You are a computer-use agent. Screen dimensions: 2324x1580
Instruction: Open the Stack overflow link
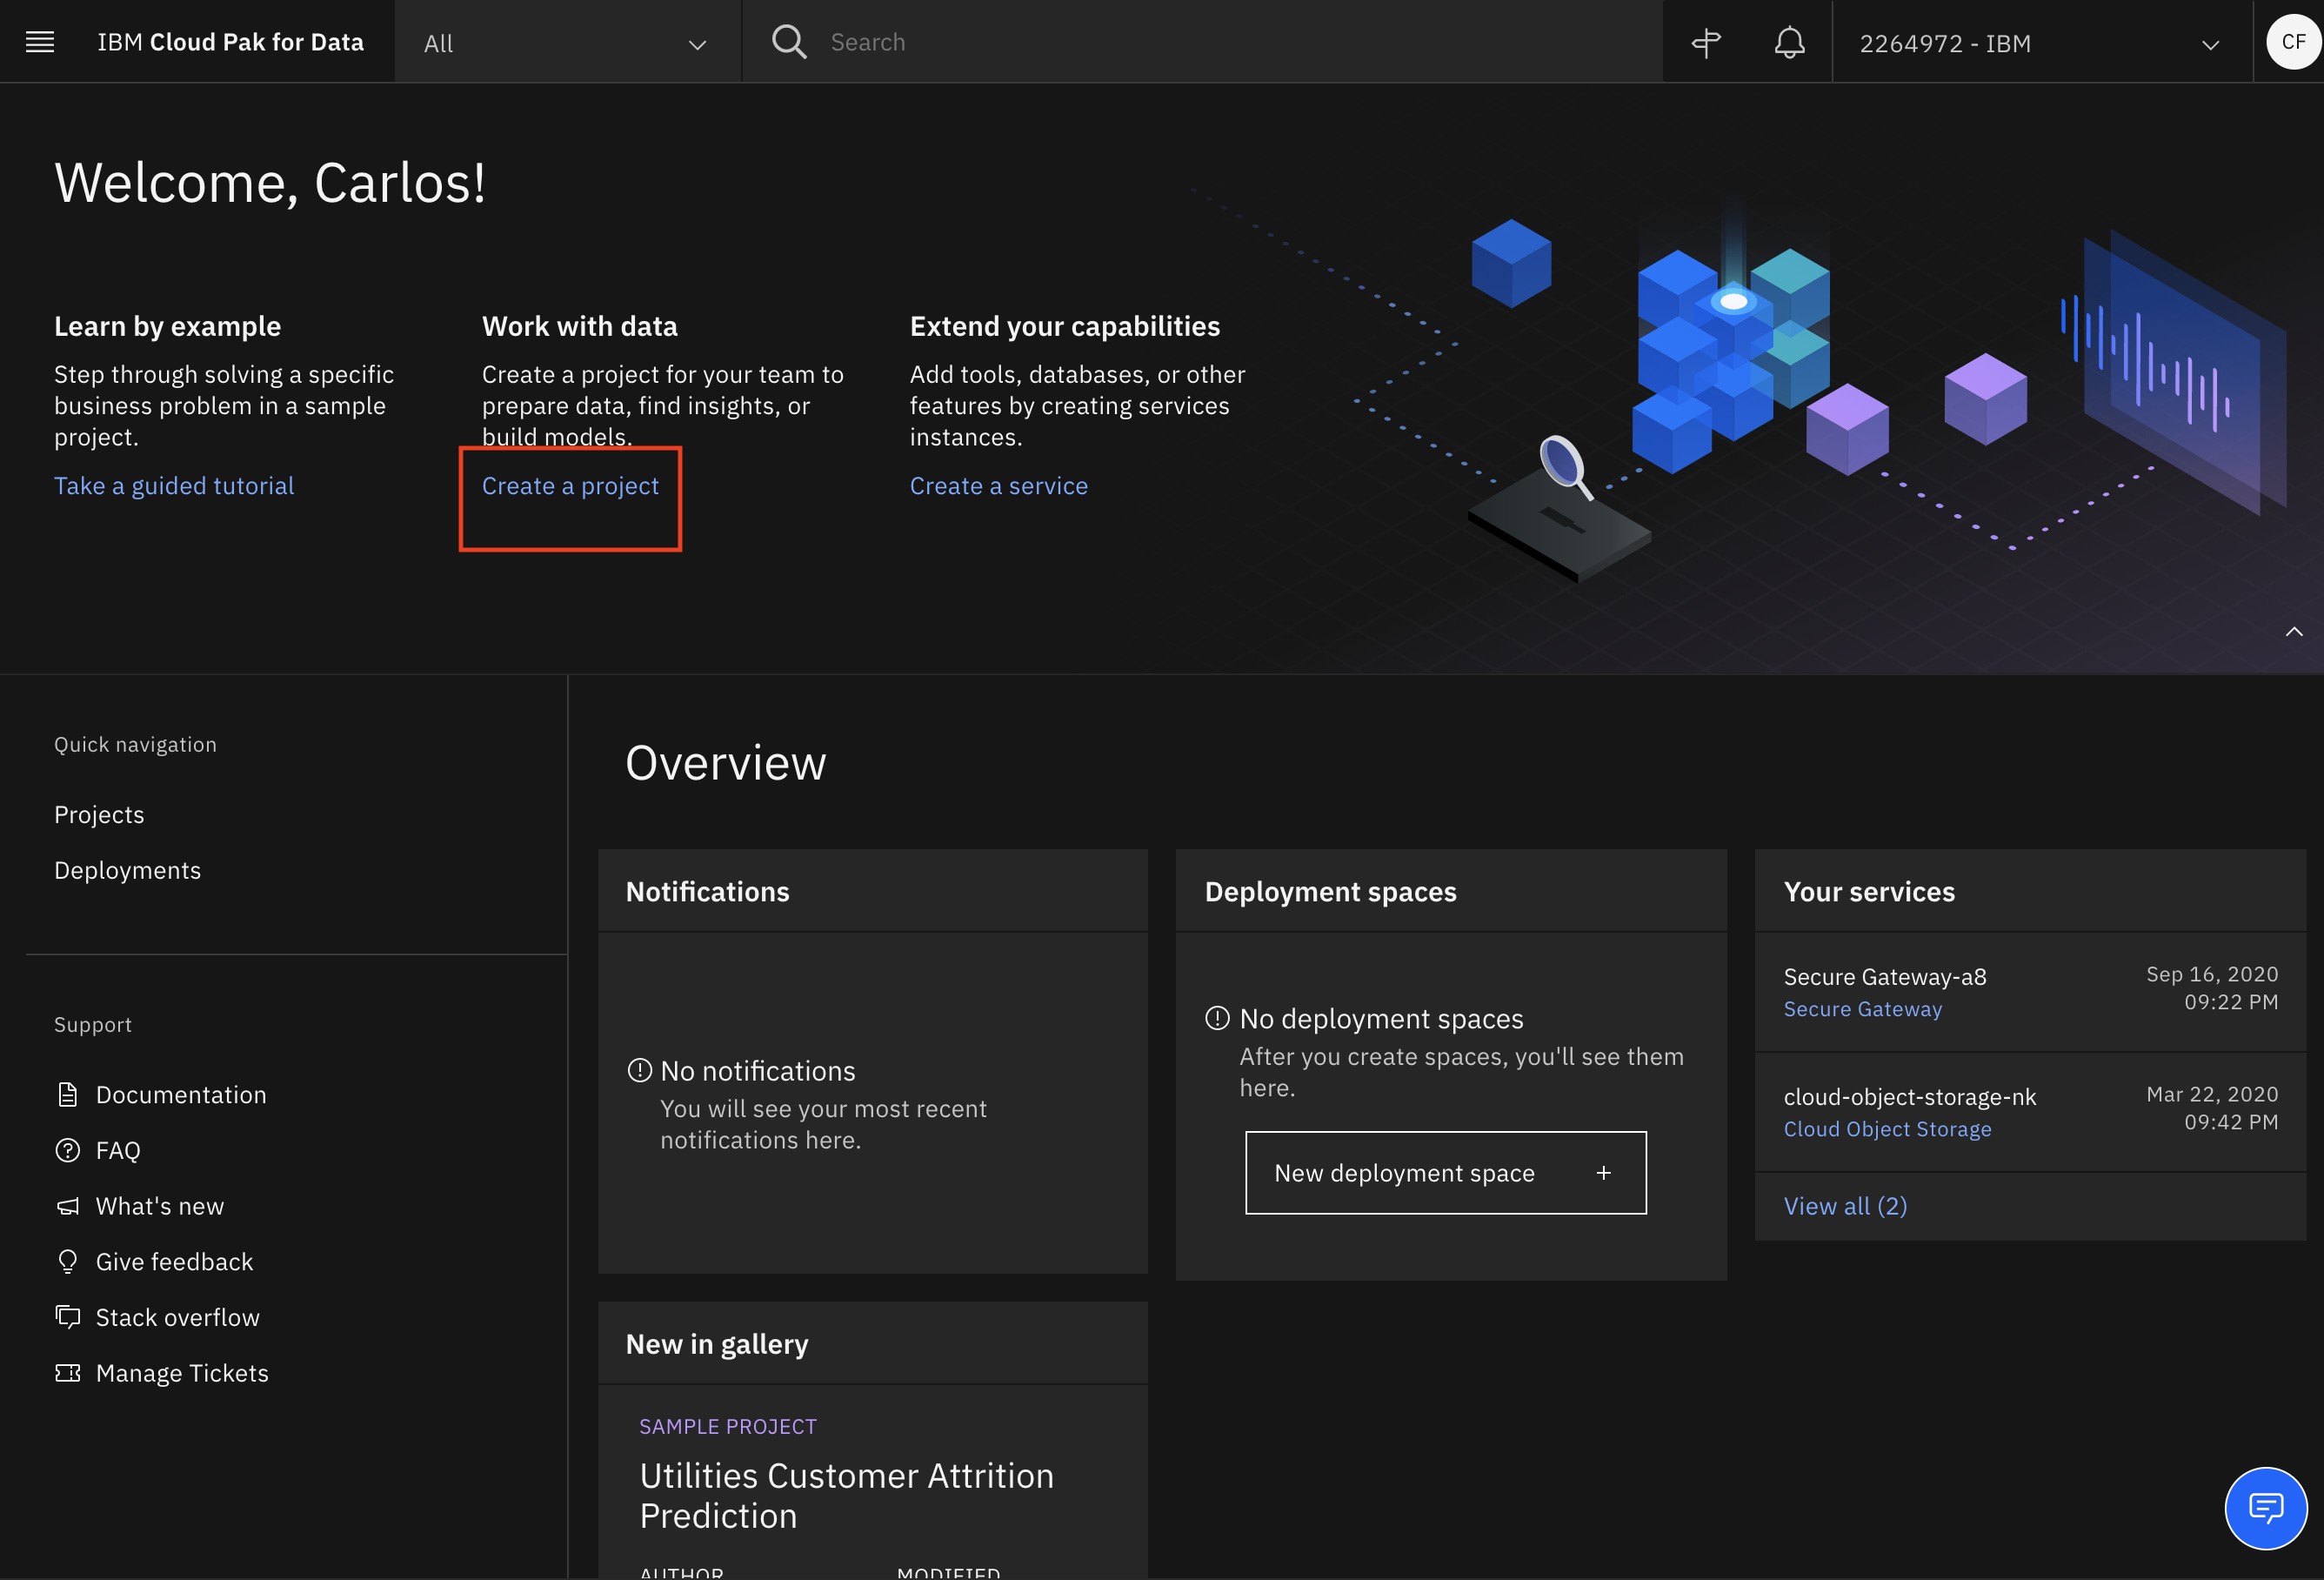point(178,1317)
